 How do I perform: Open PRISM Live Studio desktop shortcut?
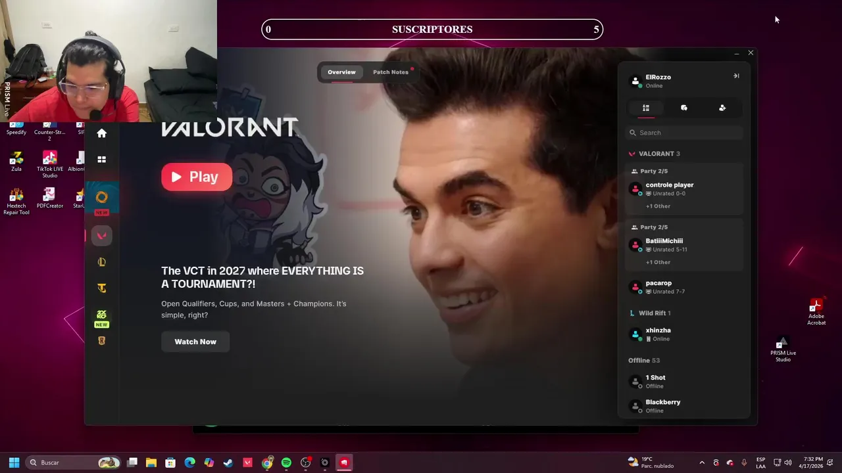click(x=783, y=349)
